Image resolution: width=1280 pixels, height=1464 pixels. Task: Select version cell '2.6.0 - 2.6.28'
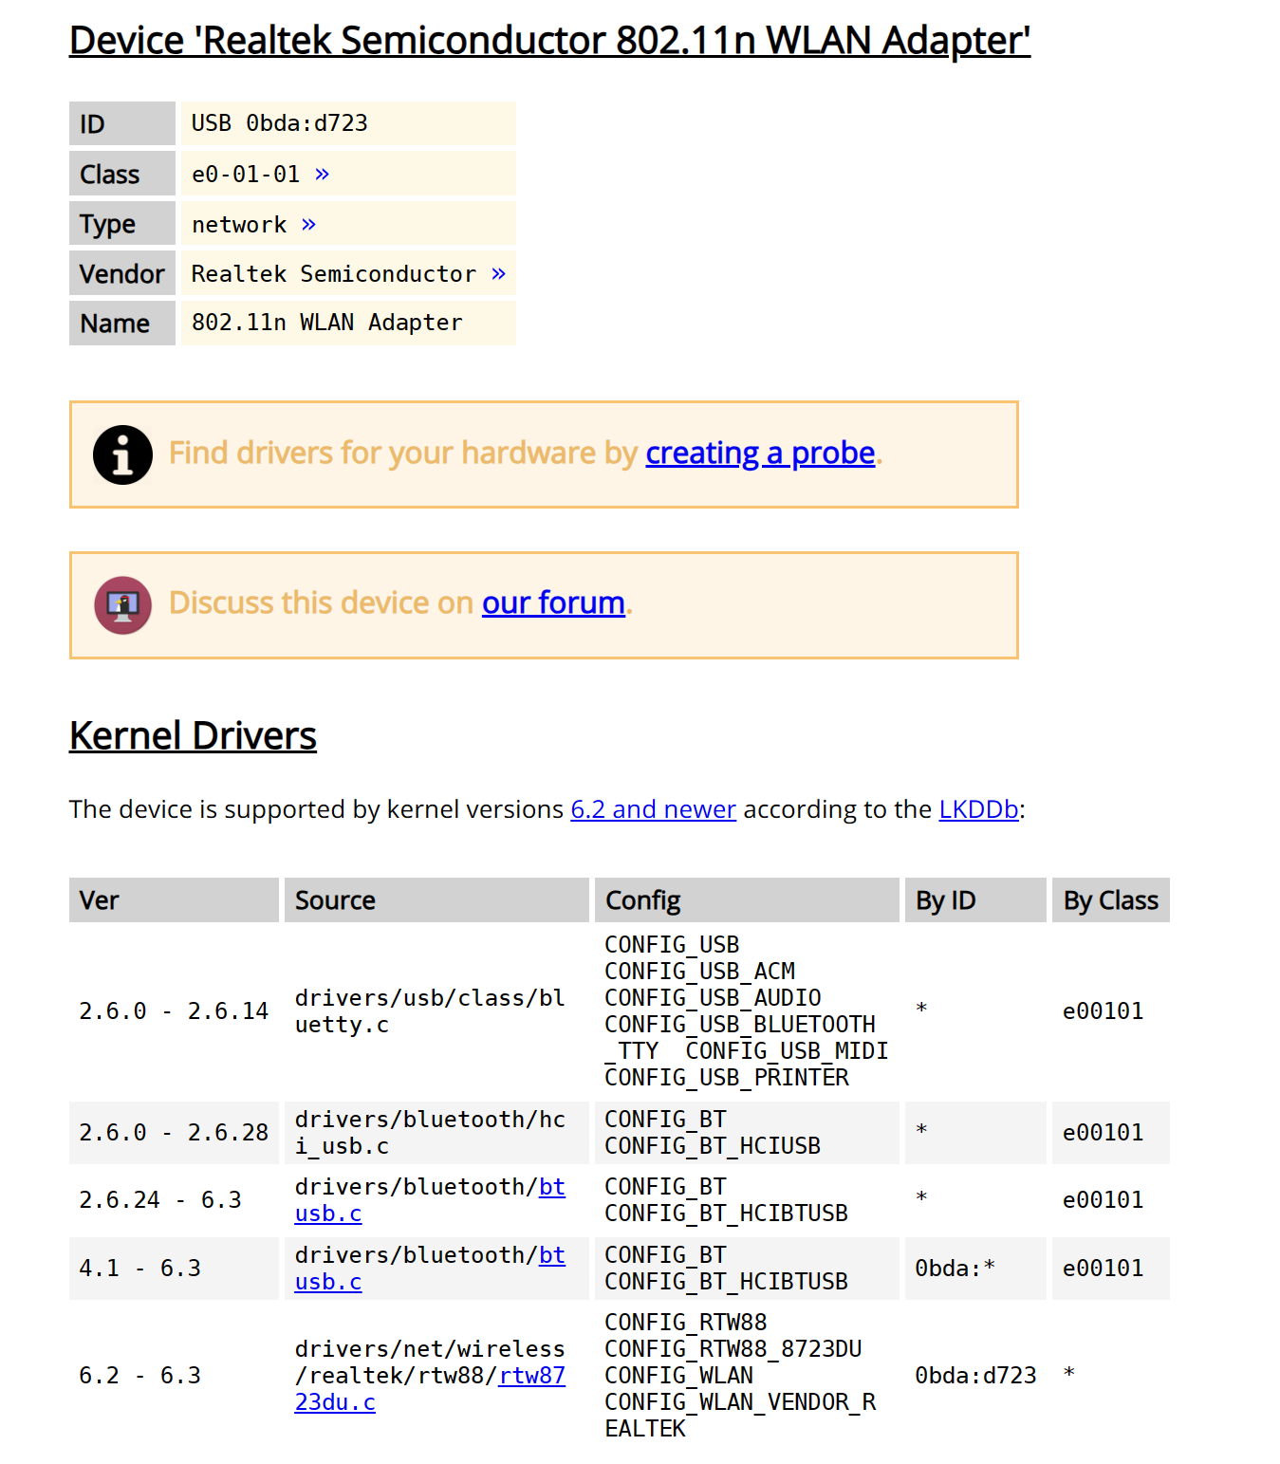coord(175,1133)
